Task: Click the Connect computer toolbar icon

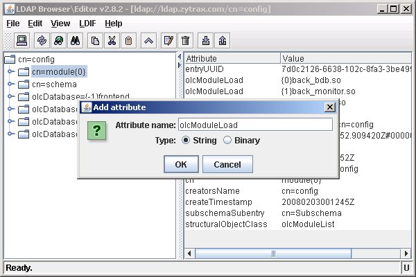Action: pyautogui.click(x=21, y=41)
